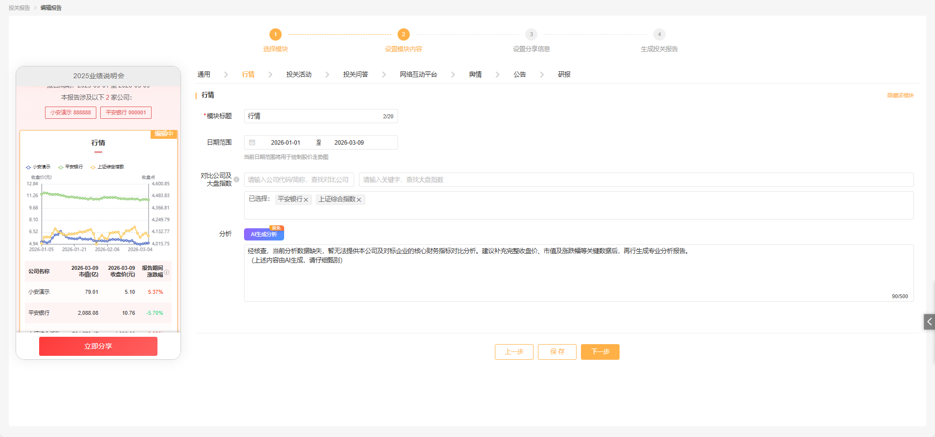Click the 投关报告 breadcrumb link
Viewport: 935px width, 437px height.
pyautogui.click(x=20, y=8)
